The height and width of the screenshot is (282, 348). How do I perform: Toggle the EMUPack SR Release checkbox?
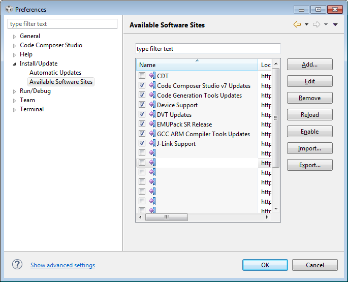point(142,124)
